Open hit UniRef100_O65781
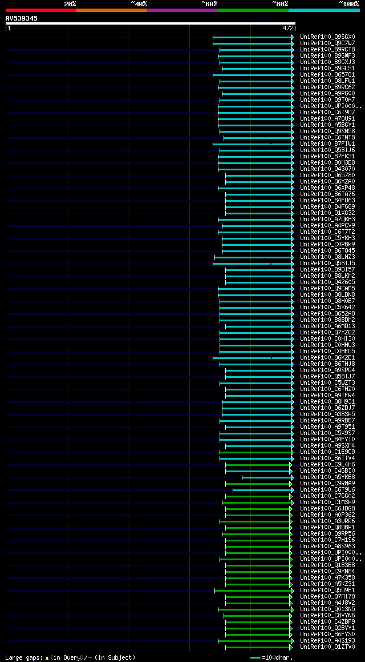The height and width of the screenshot is (662, 365). tap(327, 75)
